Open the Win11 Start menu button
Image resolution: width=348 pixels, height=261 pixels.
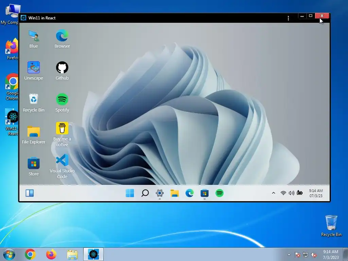130,193
